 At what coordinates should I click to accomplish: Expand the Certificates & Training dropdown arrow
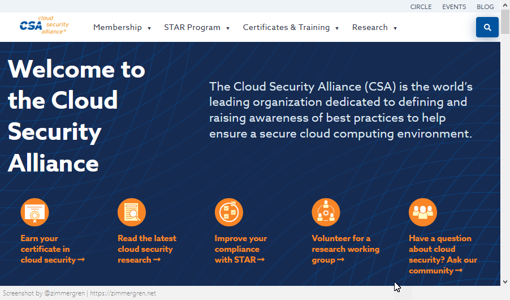point(337,28)
